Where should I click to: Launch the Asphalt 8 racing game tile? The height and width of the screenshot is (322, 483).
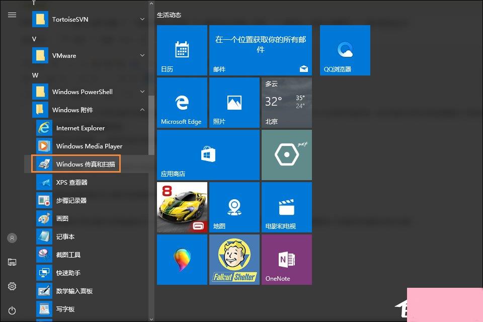tap(182, 207)
